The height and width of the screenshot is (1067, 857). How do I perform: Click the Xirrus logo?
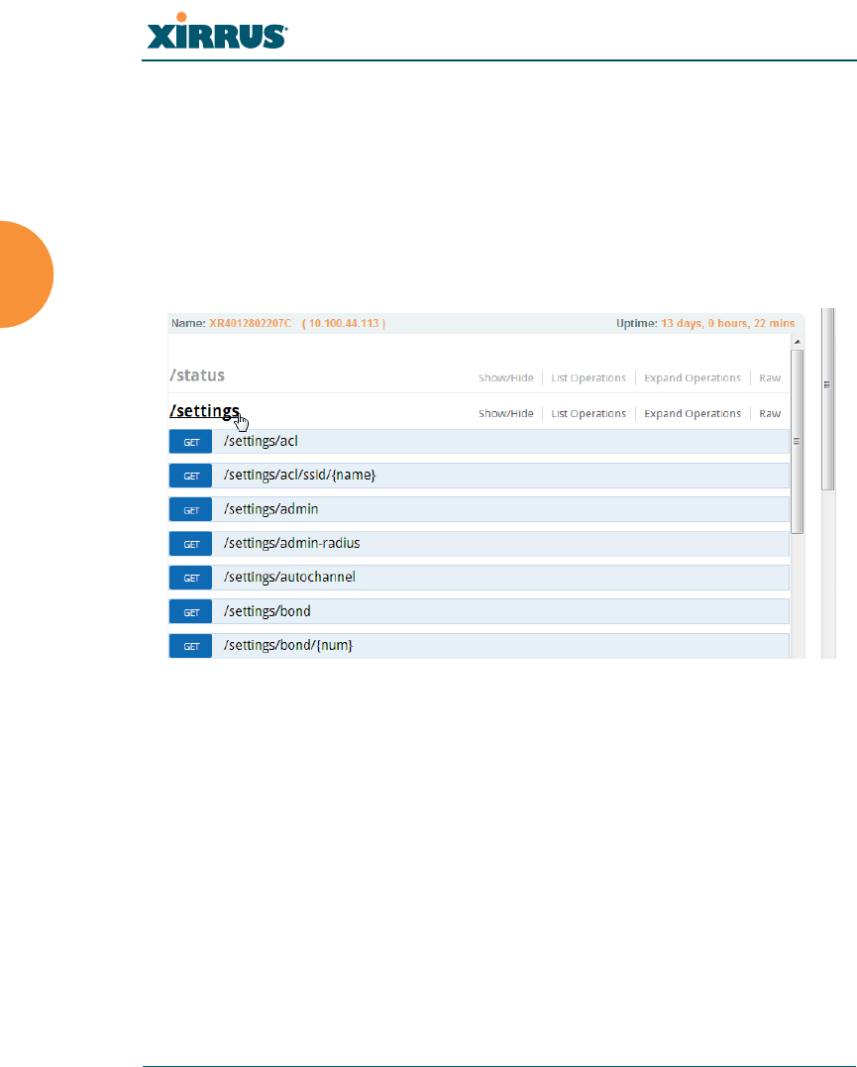(x=217, y=32)
